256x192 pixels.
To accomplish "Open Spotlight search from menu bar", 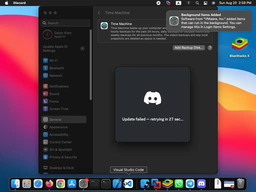I will pyautogui.click(x=197, y=3).
